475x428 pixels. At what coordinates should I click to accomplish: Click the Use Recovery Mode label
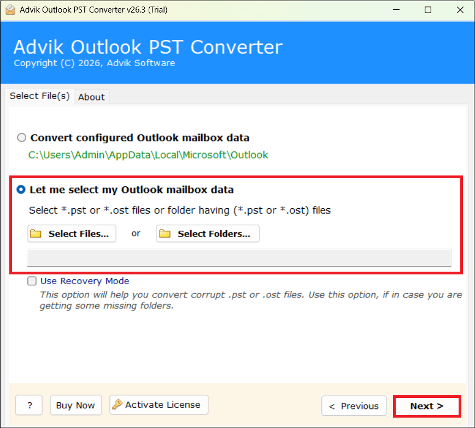85,281
